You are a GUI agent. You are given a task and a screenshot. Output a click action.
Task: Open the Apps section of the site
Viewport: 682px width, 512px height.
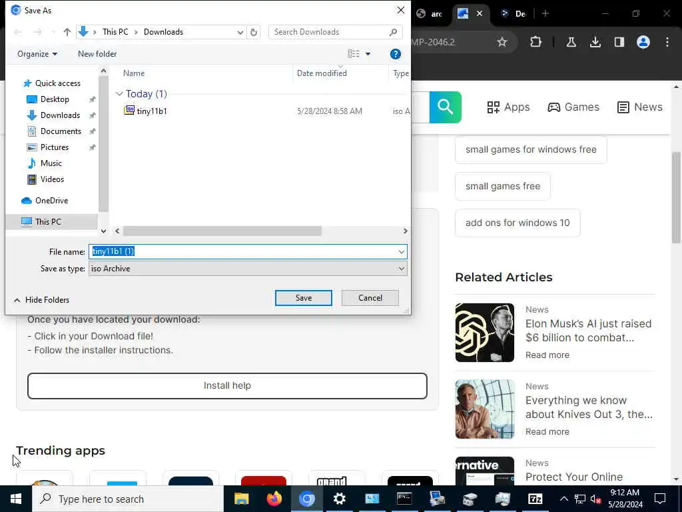click(x=508, y=107)
